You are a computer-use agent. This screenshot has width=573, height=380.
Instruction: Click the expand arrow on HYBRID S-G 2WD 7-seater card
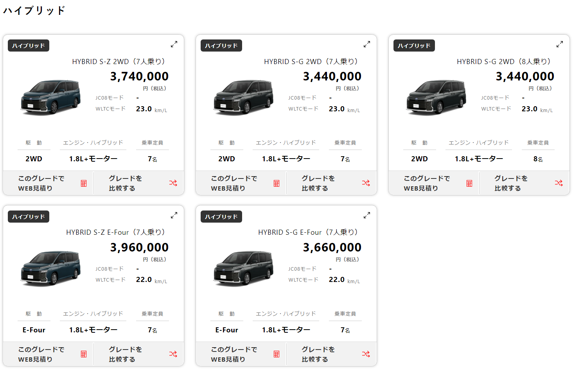point(366,44)
